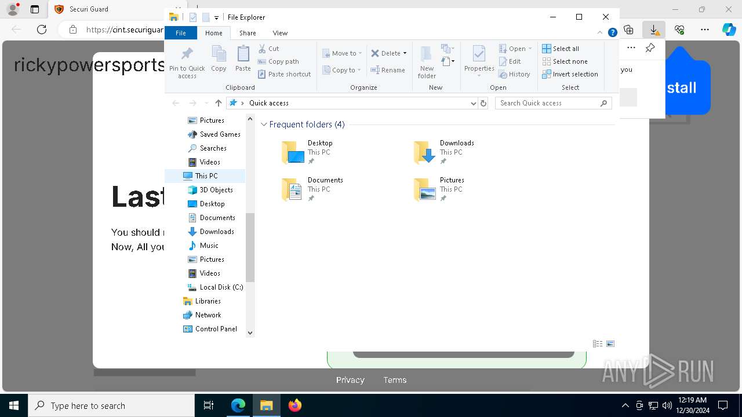Open Copy to dropdown
742x417 pixels.
(x=342, y=70)
